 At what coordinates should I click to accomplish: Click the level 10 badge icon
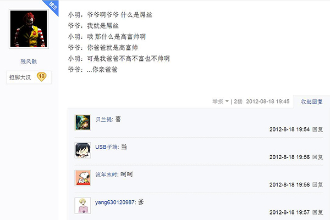(x=41, y=77)
